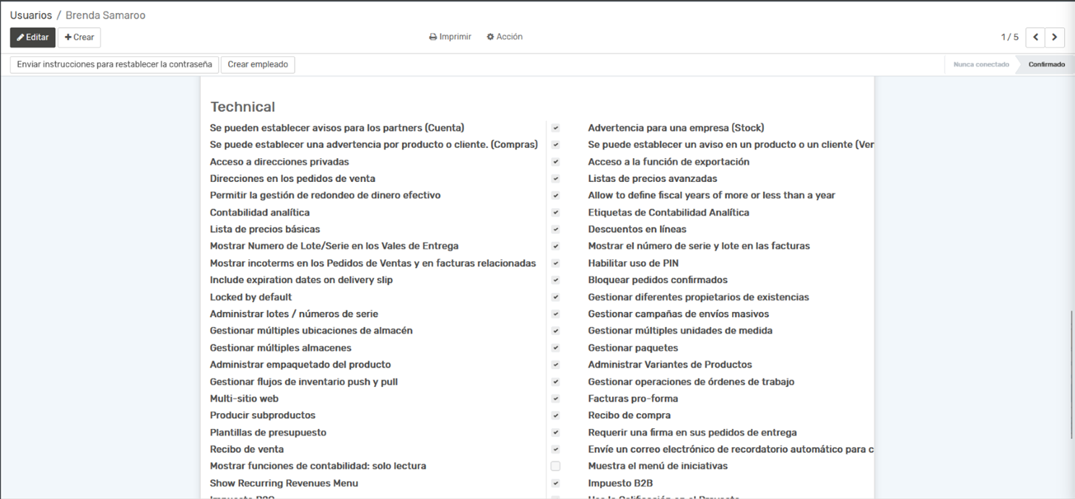
Task: Toggle Mostrar funciones de contabilidad: solo lectura checkbox
Action: 555,467
